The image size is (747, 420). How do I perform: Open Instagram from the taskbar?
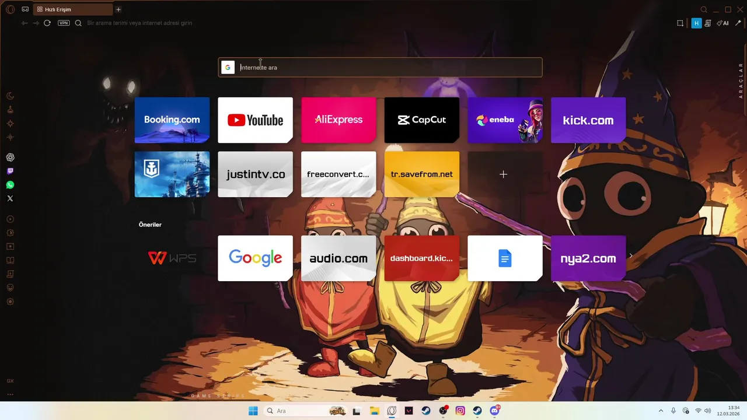(x=460, y=411)
